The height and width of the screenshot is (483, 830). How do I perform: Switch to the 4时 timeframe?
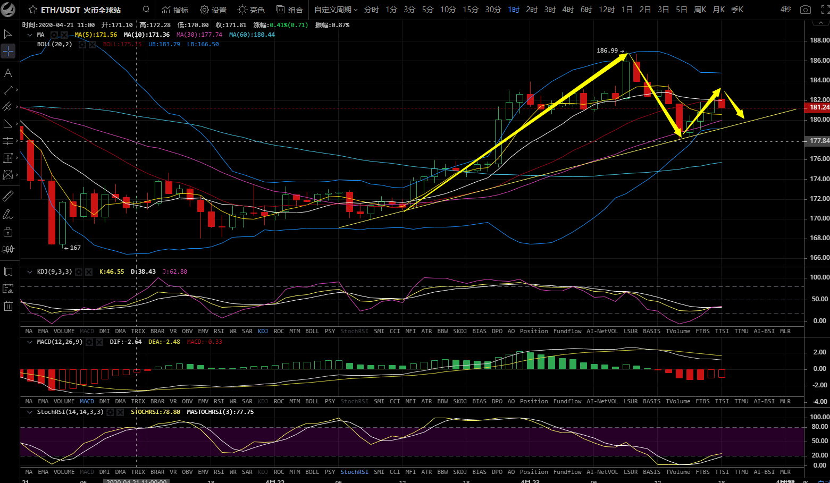pyautogui.click(x=568, y=10)
